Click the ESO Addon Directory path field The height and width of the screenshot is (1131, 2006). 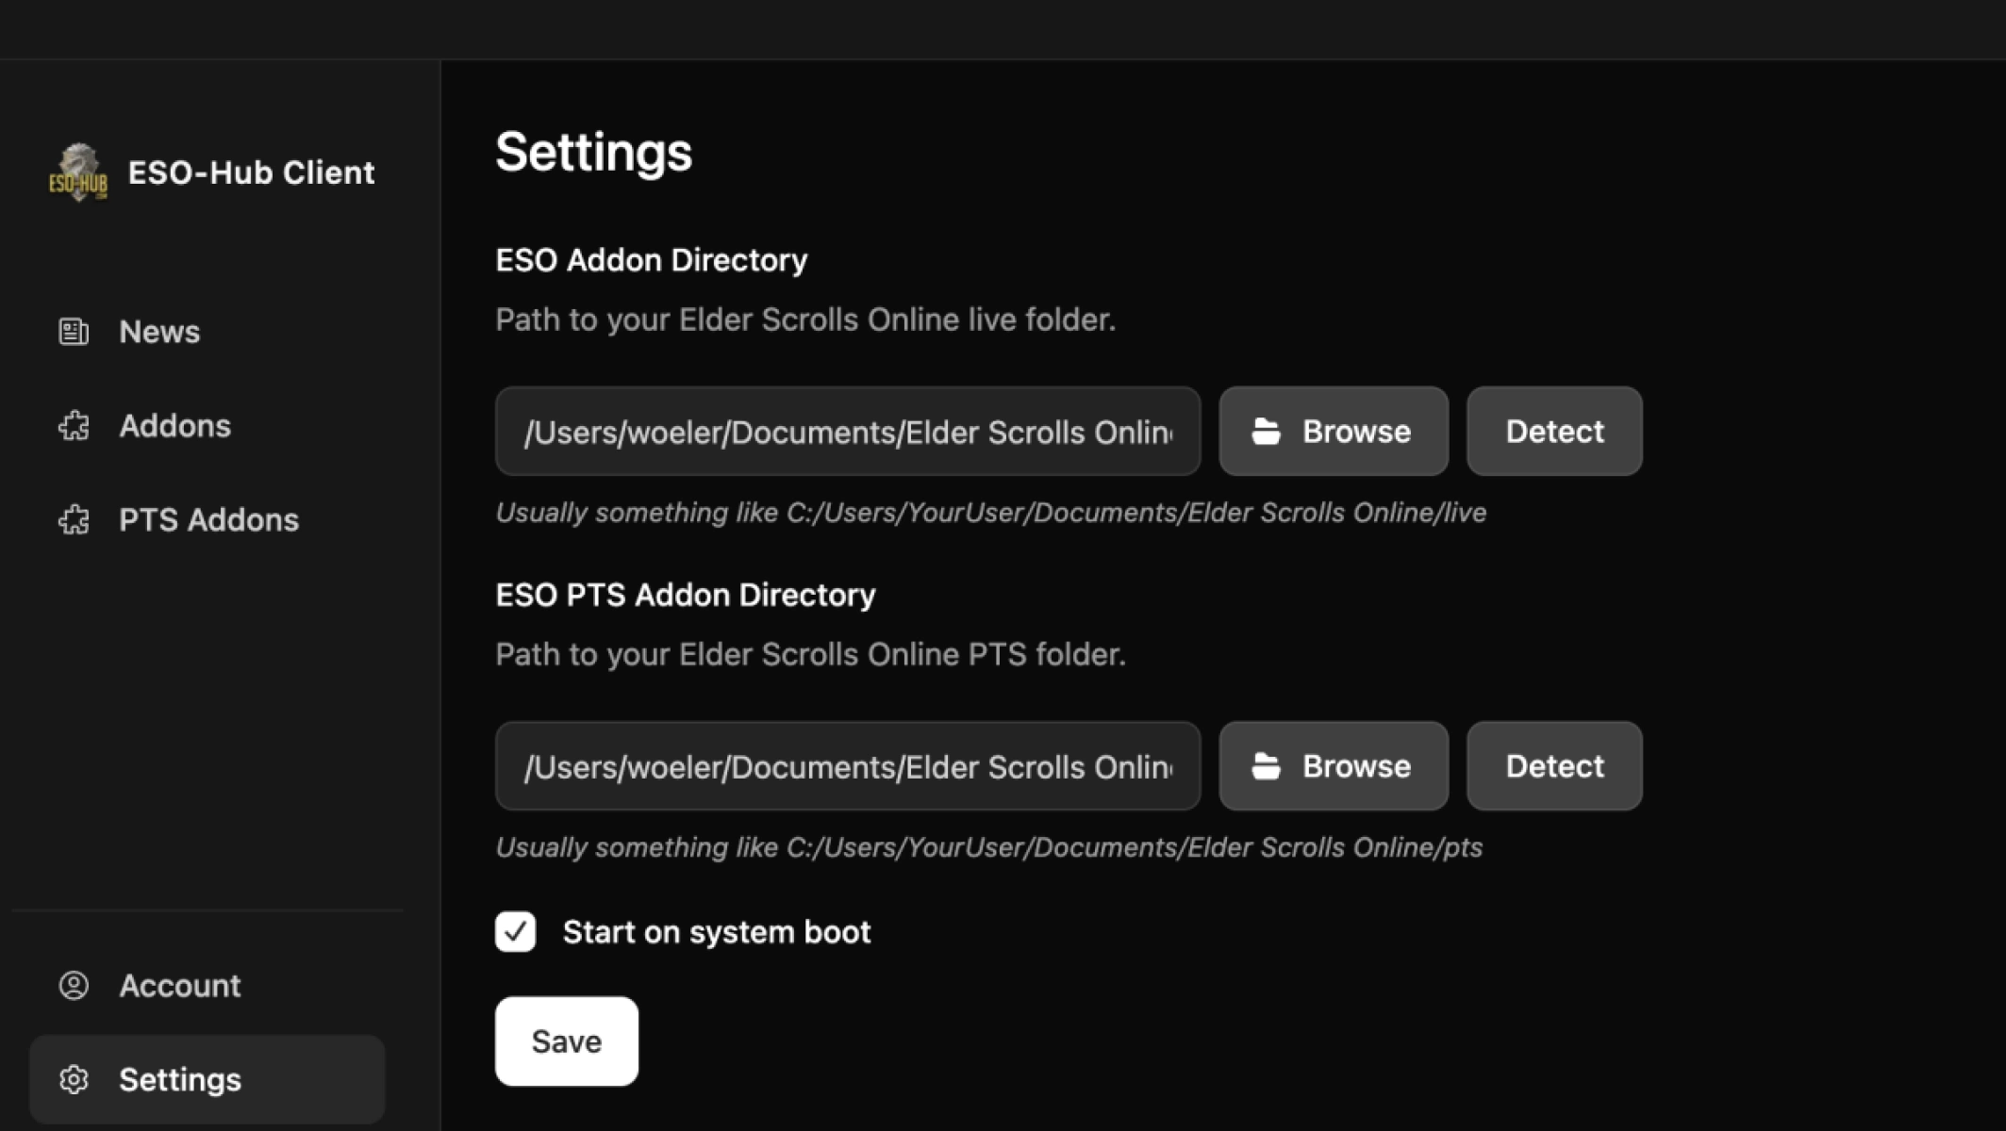point(848,432)
